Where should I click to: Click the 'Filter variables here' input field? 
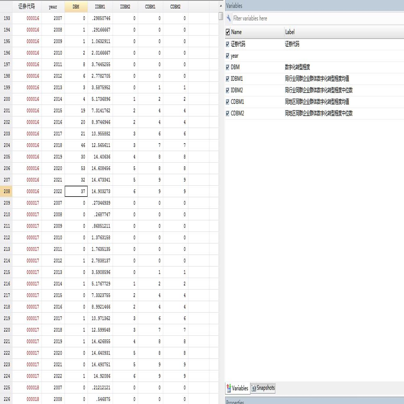pos(318,18)
